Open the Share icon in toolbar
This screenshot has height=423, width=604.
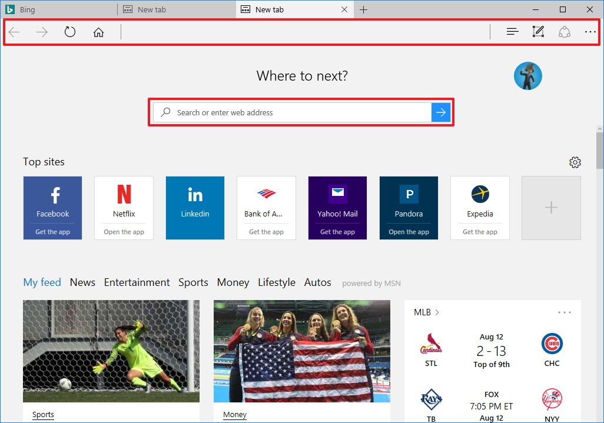(565, 32)
